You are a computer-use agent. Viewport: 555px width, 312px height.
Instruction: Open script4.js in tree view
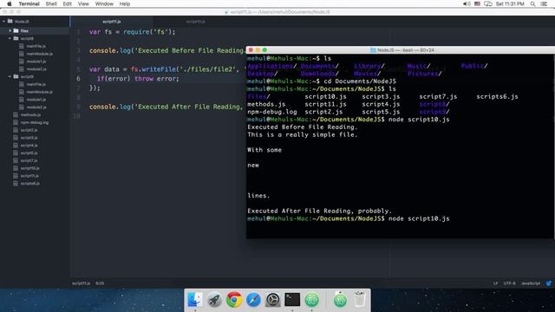coord(29,145)
